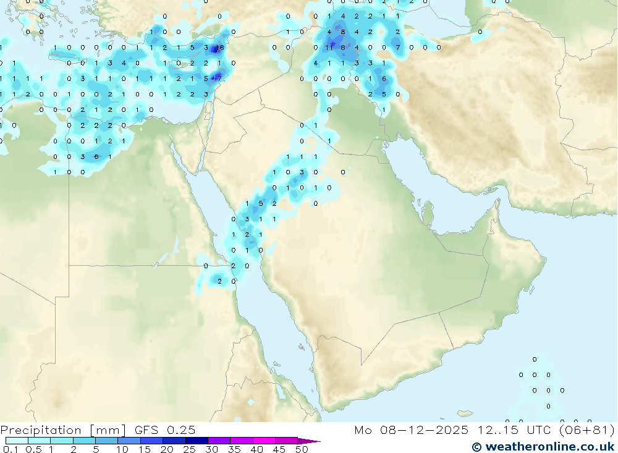Select the legend scale label "40"

257,449
